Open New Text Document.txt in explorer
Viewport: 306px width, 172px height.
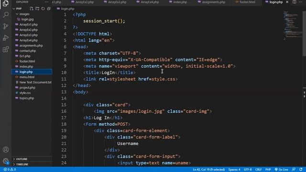tap(35, 82)
